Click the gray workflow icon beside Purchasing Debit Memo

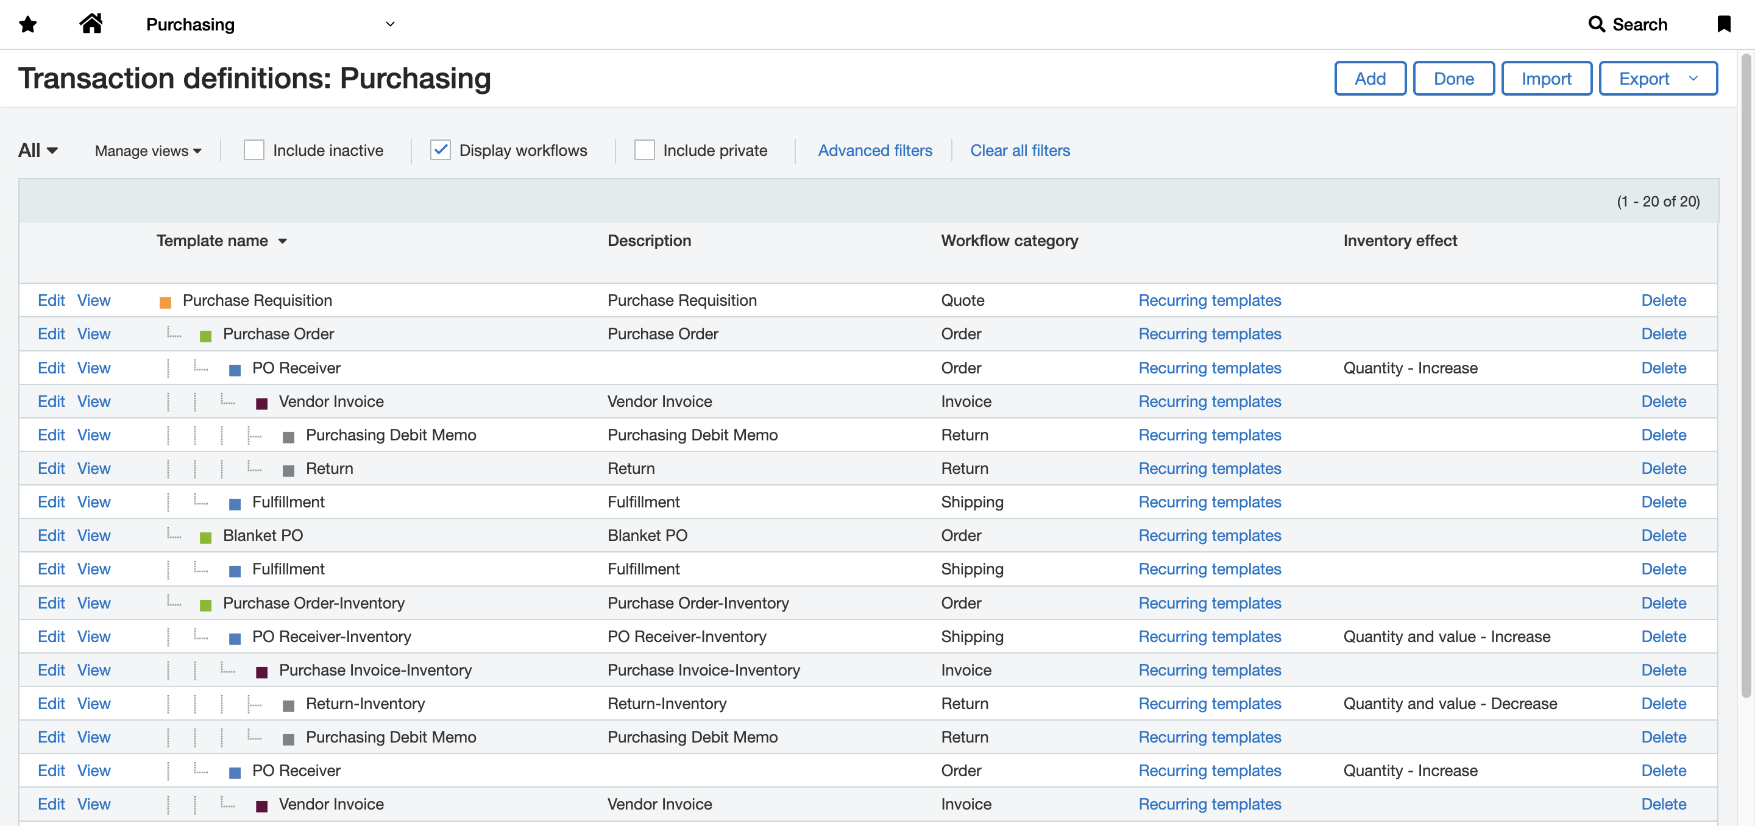click(x=289, y=436)
